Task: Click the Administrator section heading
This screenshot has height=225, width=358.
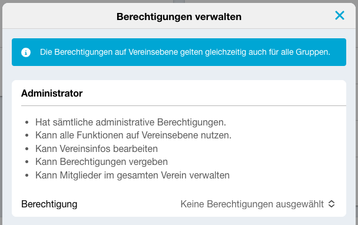Action: pos(52,93)
